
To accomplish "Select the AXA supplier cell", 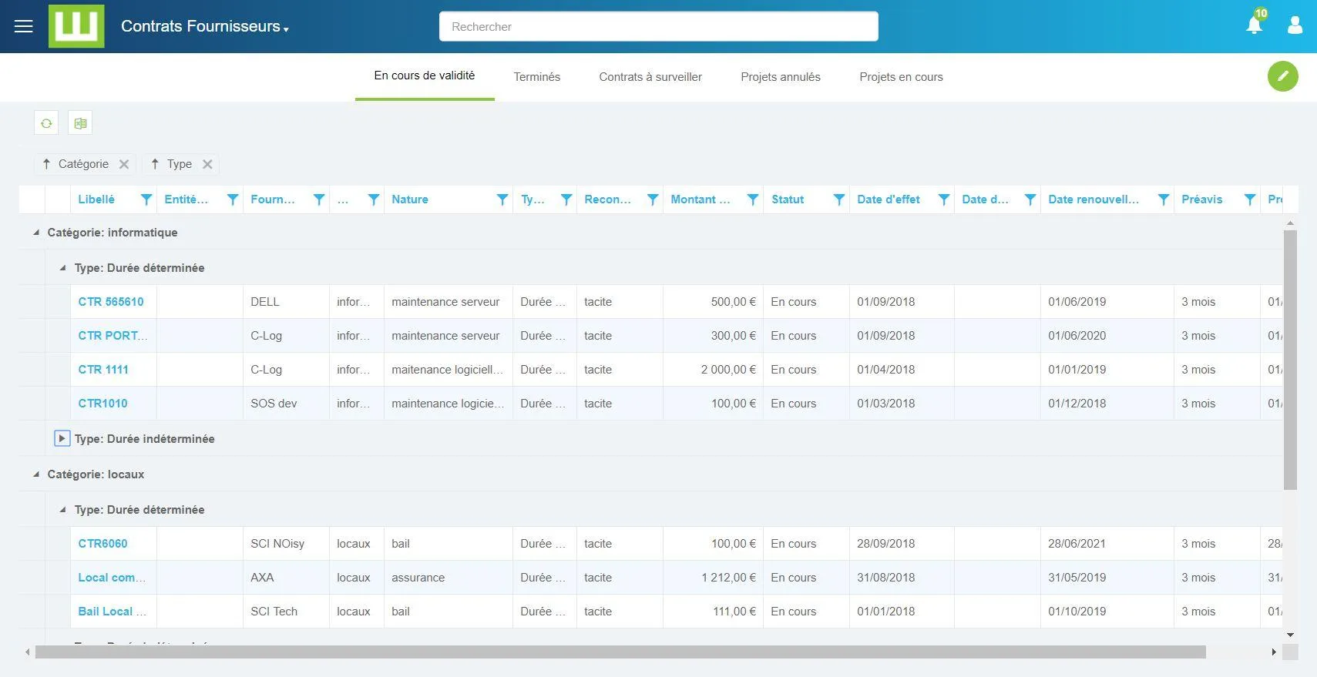I will point(286,578).
